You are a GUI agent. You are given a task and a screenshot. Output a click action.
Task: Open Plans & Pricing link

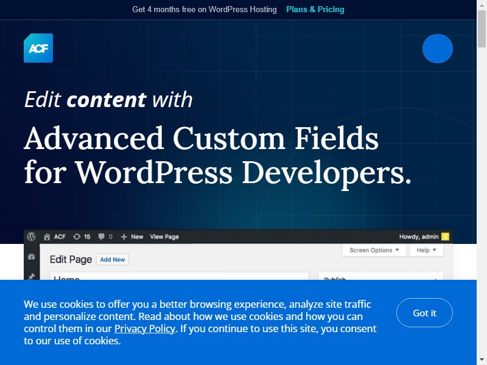point(315,10)
